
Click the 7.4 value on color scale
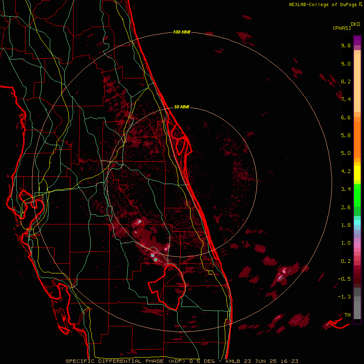point(346,99)
